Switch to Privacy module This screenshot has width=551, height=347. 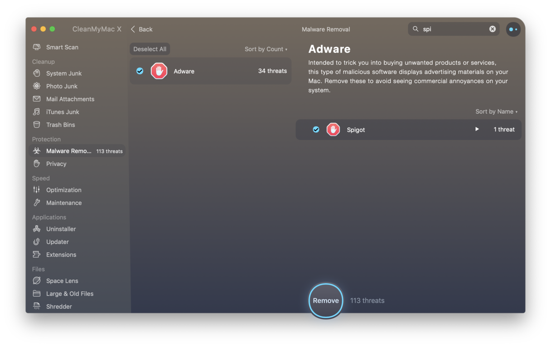[x=56, y=164]
